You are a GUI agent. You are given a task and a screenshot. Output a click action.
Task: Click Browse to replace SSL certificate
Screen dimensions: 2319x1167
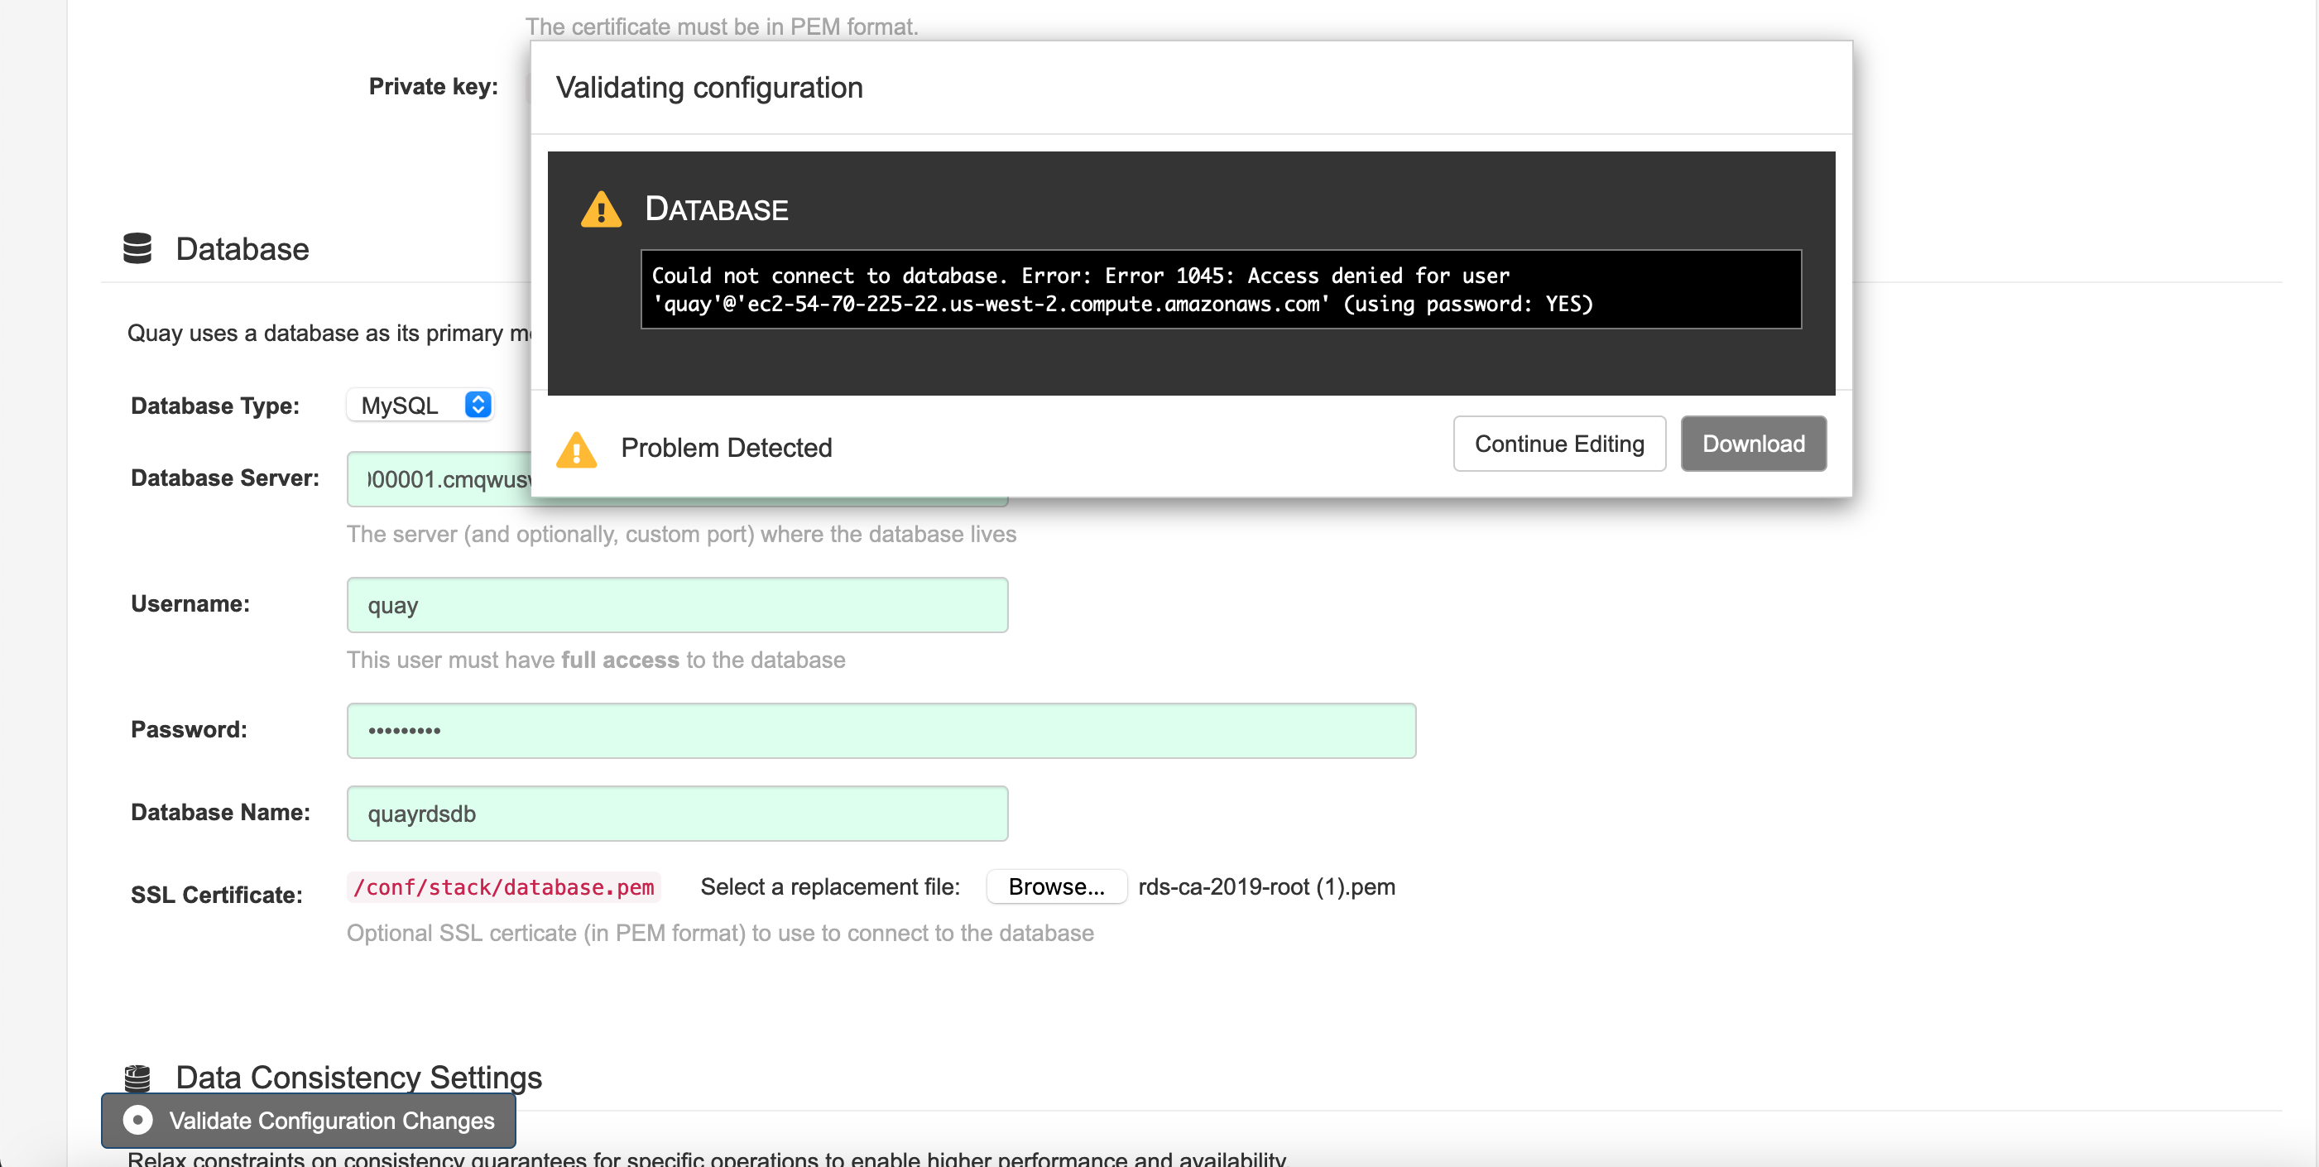pyautogui.click(x=1055, y=887)
